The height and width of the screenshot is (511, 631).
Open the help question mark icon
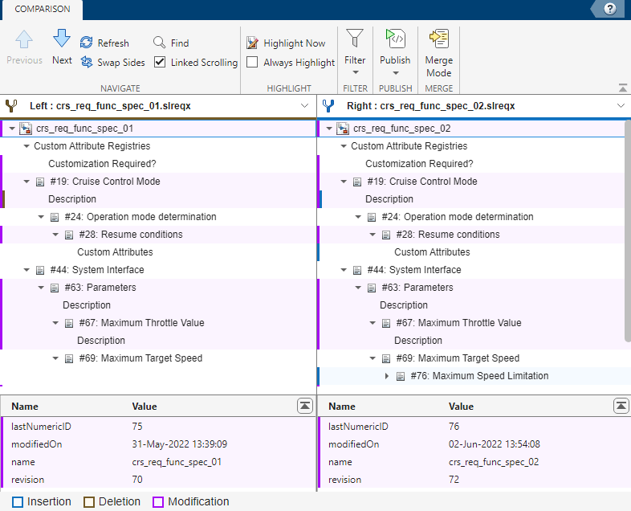click(610, 9)
